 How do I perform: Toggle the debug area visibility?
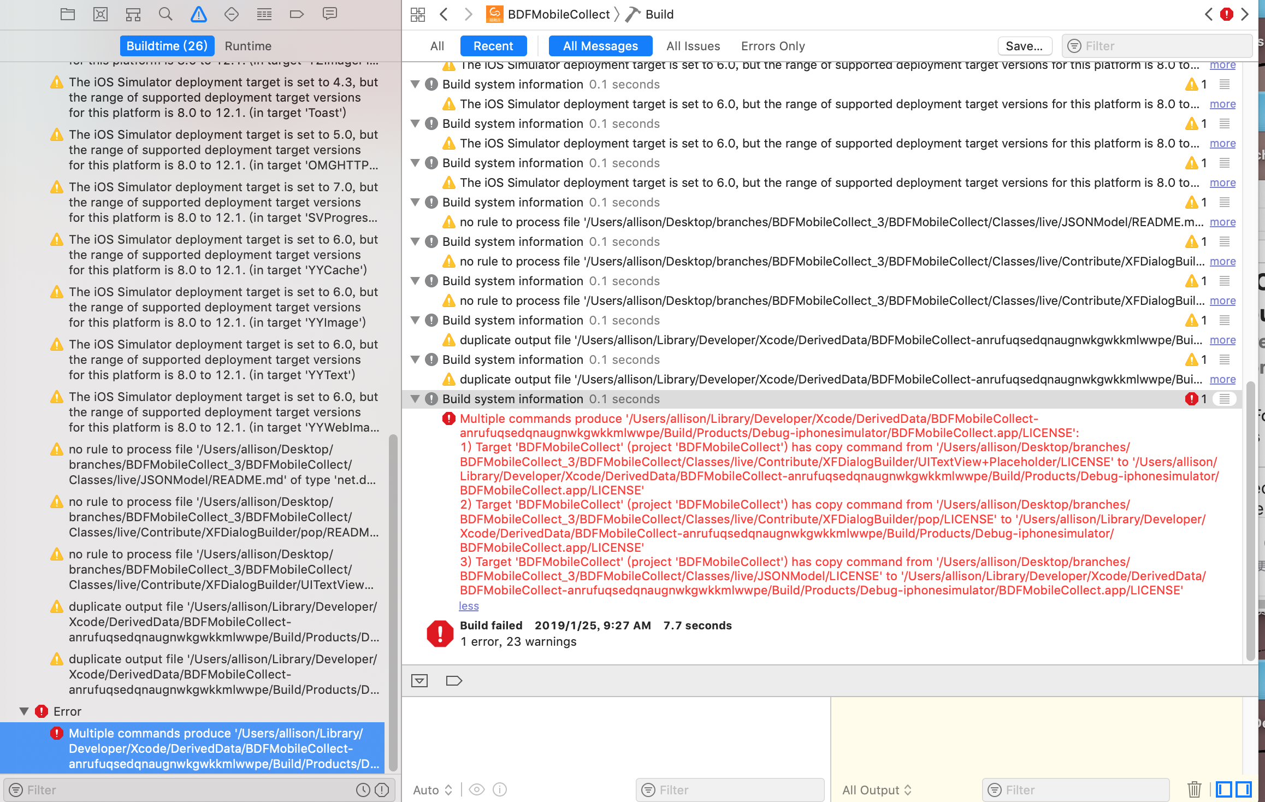pyautogui.click(x=419, y=681)
